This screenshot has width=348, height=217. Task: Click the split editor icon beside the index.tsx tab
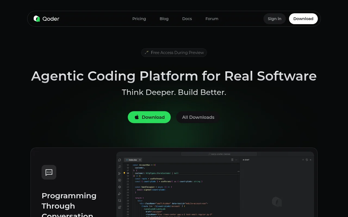[232, 160]
